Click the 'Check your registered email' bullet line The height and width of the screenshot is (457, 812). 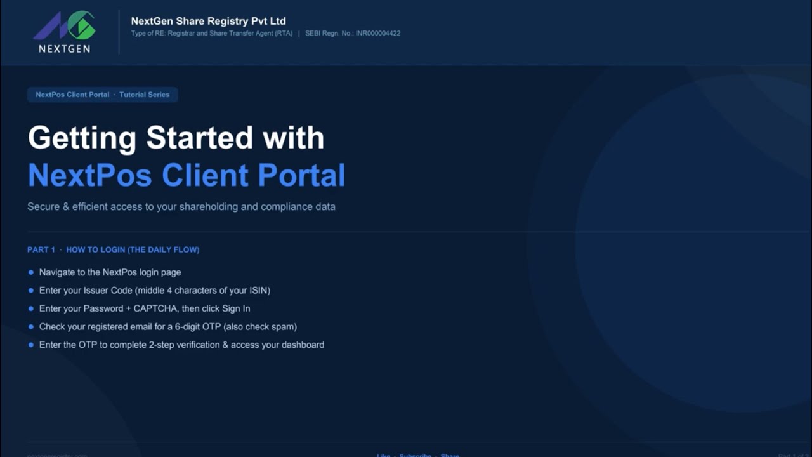(x=162, y=327)
